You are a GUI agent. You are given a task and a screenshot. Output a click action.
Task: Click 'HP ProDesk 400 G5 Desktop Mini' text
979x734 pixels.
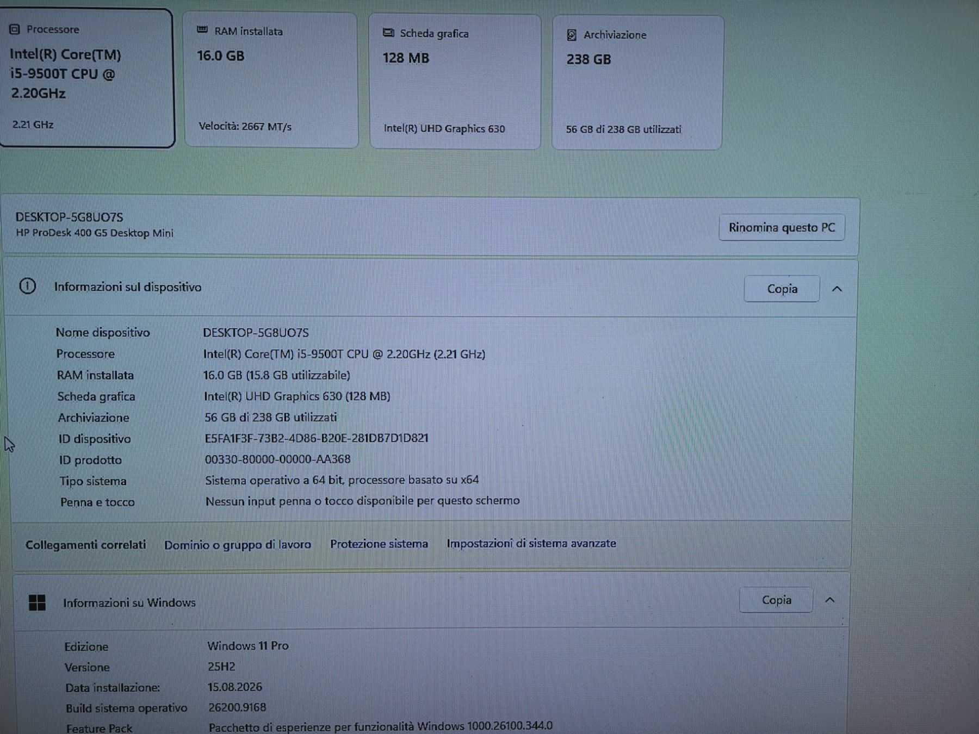pyautogui.click(x=95, y=233)
